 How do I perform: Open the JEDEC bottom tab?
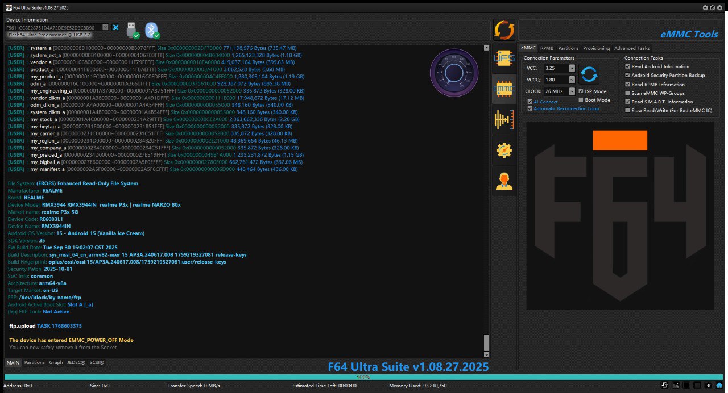[x=76, y=362]
